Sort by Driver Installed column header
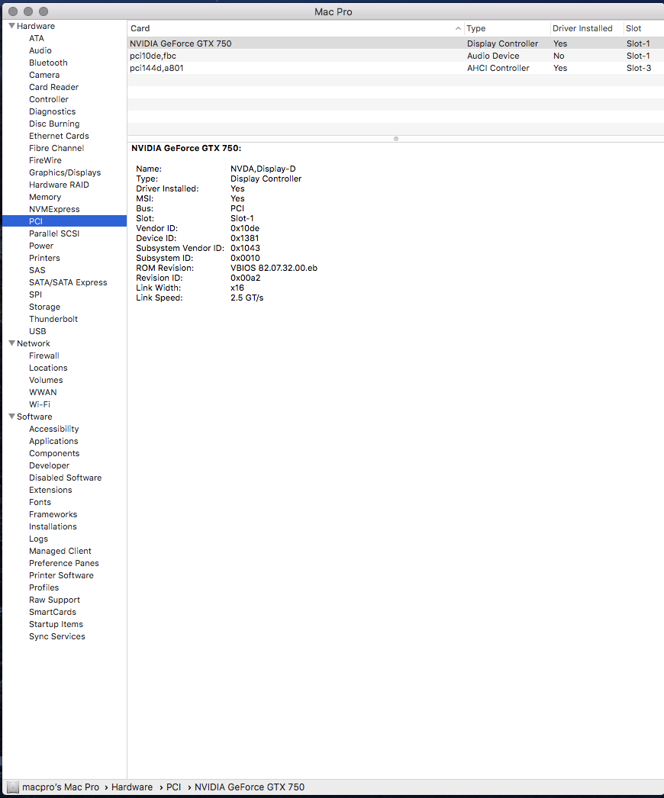Viewport: 664px width, 798px height. 587,28
